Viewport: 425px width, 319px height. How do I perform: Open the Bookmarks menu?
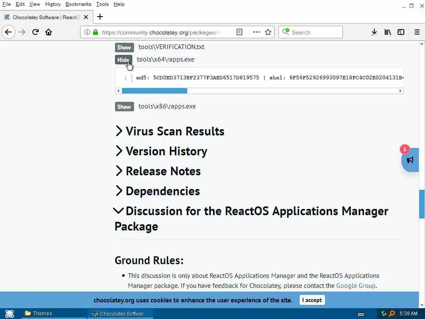[78, 4]
